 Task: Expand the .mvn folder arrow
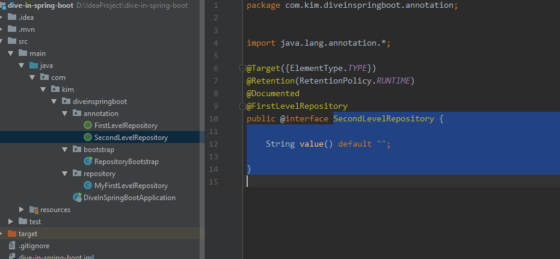coord(1,29)
